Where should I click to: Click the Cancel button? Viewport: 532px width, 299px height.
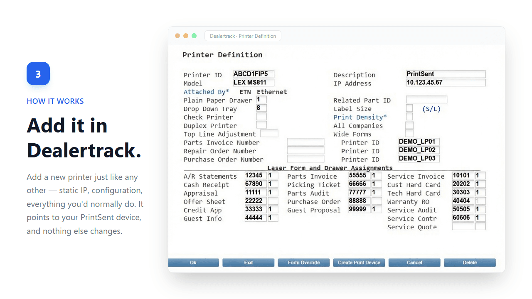pyautogui.click(x=414, y=262)
